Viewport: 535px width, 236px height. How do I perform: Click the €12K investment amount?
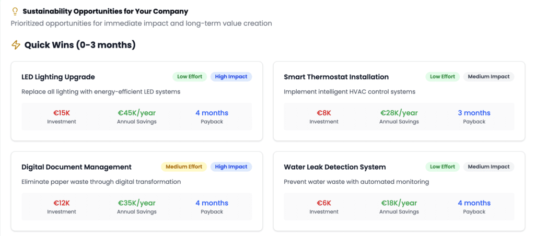61,203
